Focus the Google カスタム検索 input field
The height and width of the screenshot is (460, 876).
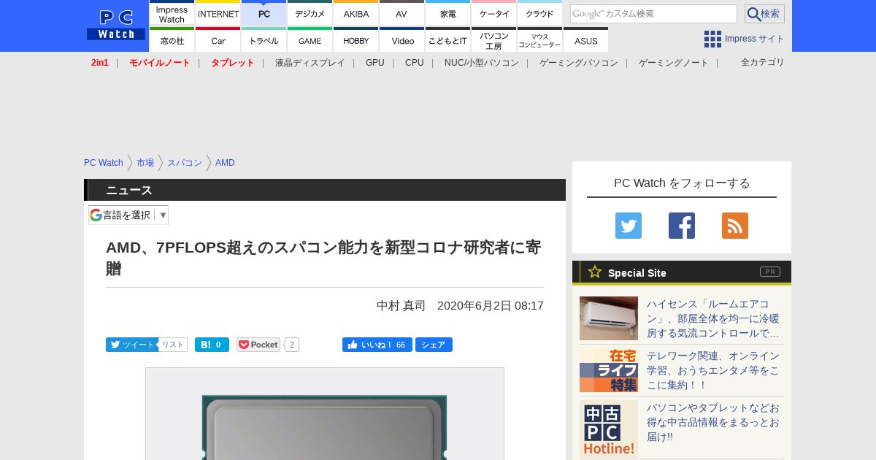click(653, 14)
